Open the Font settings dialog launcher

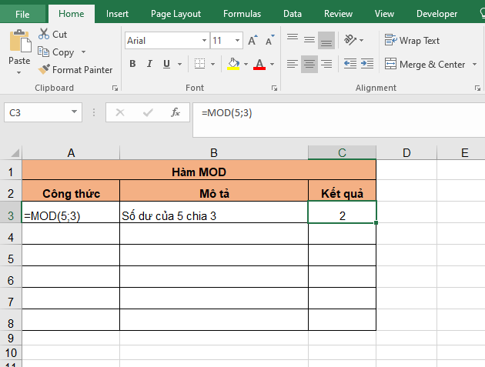click(x=274, y=88)
